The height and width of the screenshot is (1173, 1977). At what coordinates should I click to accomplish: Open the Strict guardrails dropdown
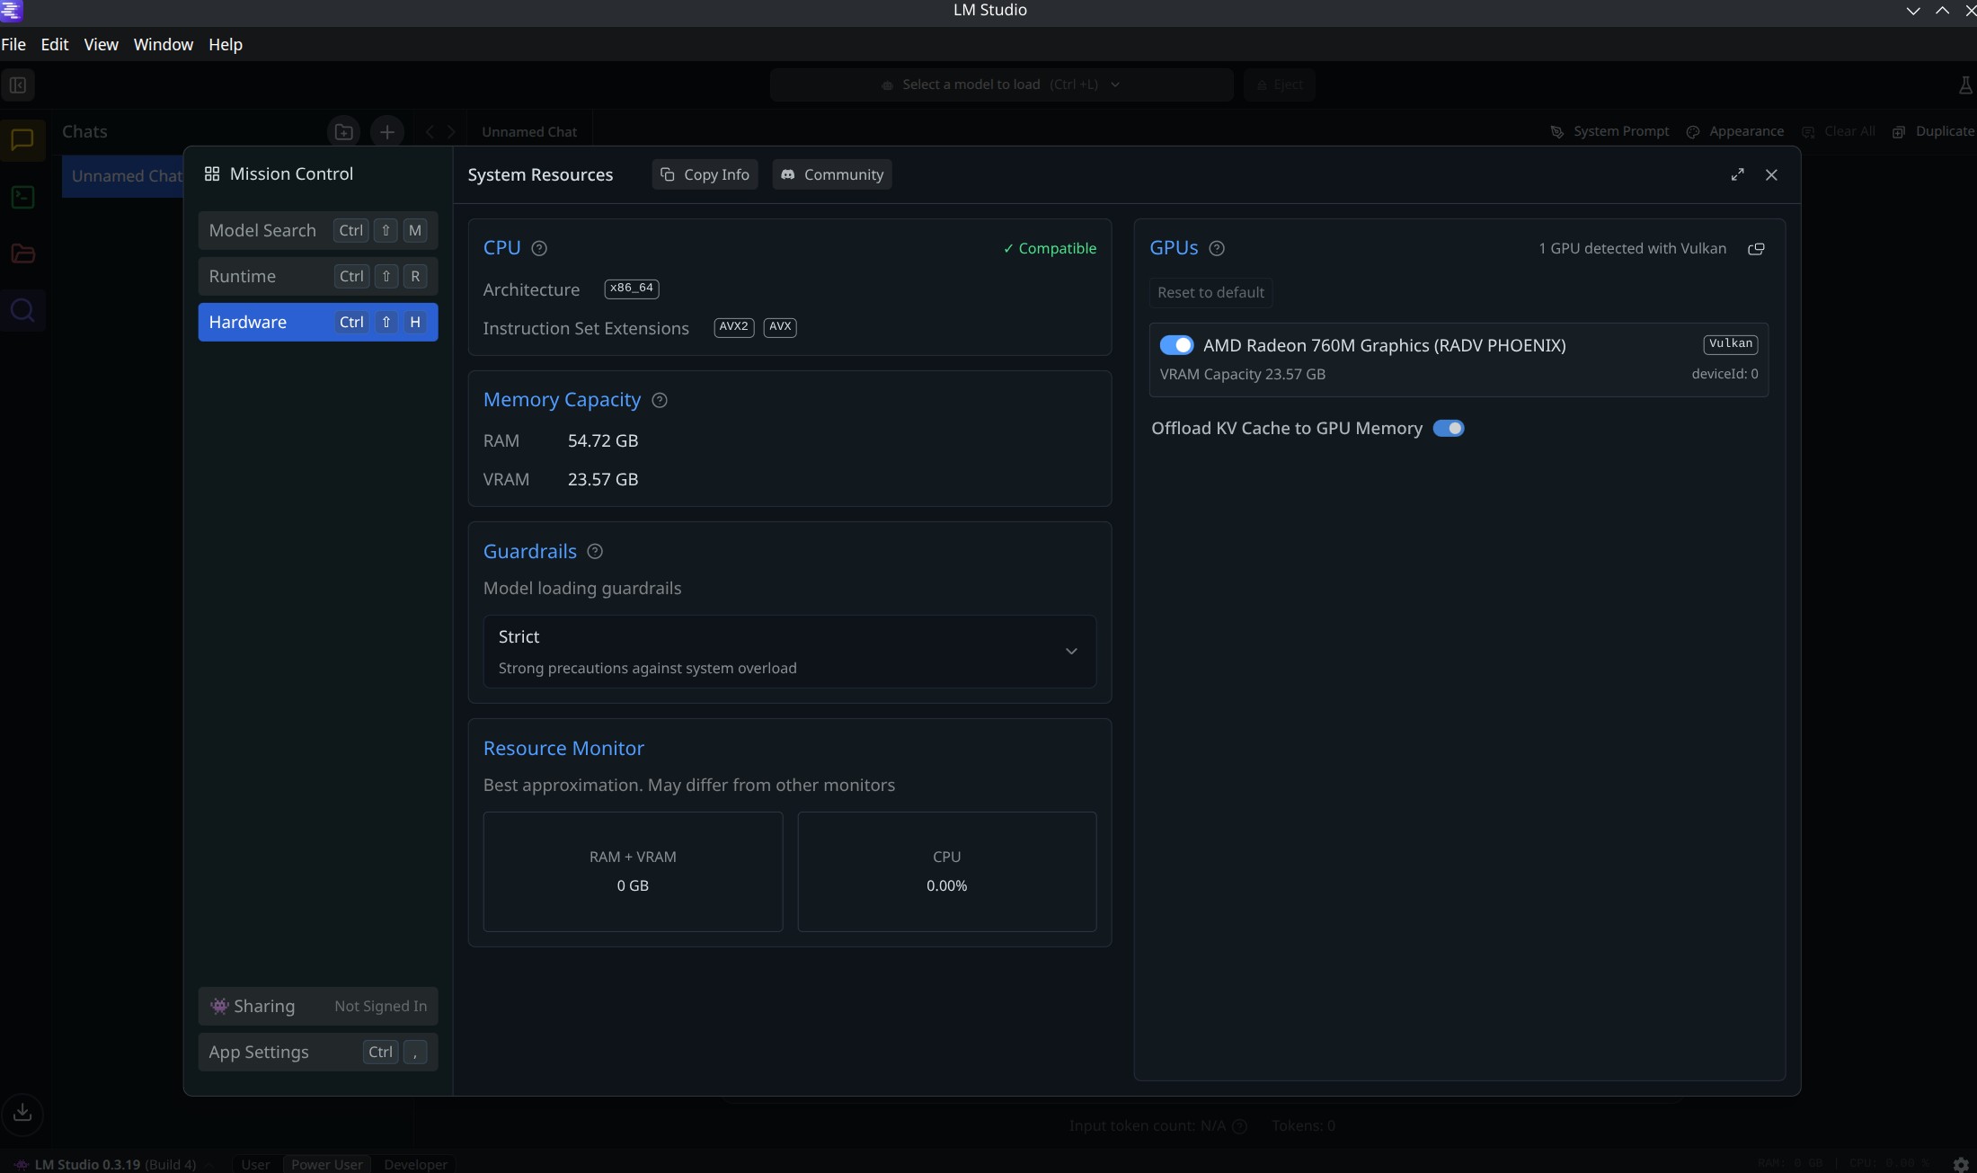coord(789,652)
